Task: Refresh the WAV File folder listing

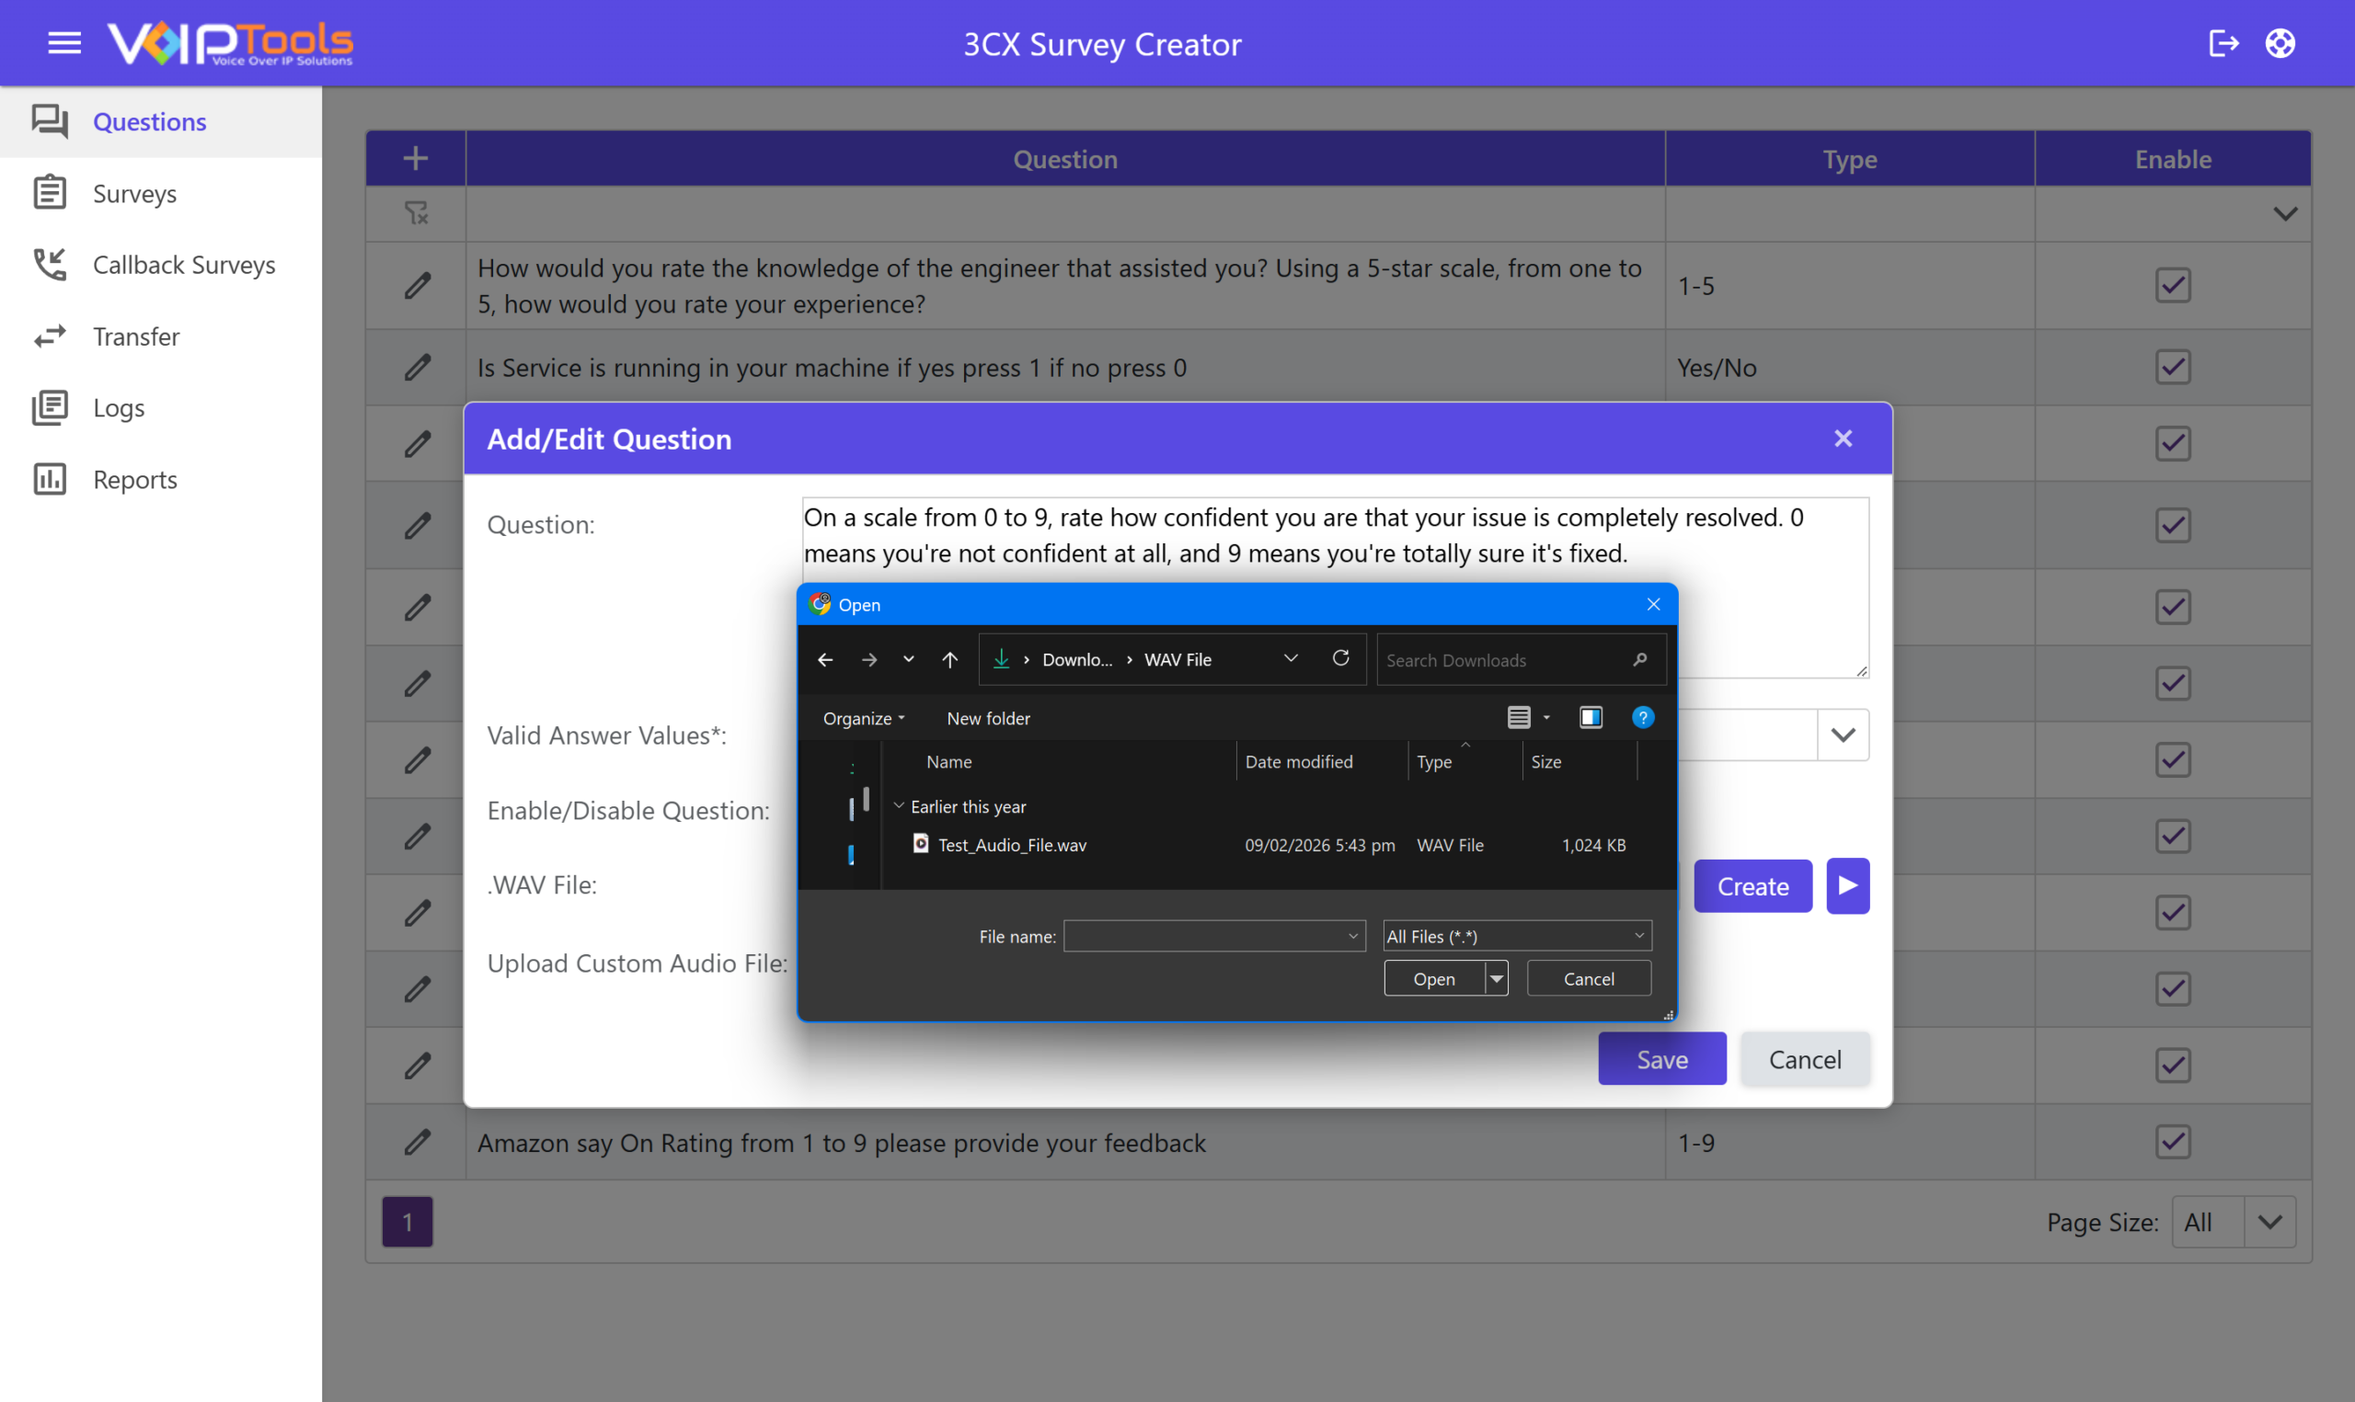Action: click(x=1341, y=658)
